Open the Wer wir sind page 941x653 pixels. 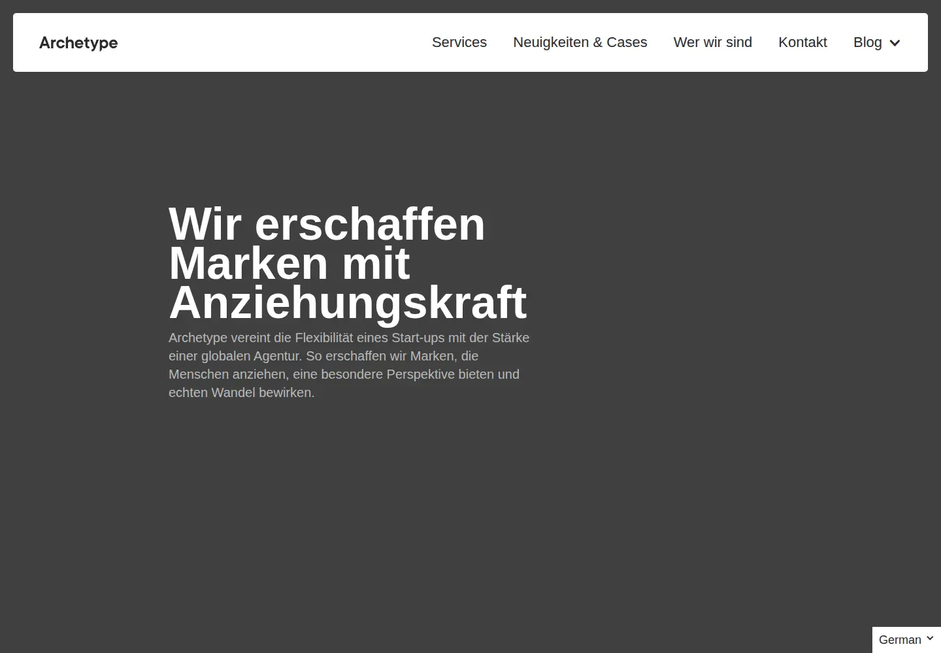pyautogui.click(x=713, y=42)
